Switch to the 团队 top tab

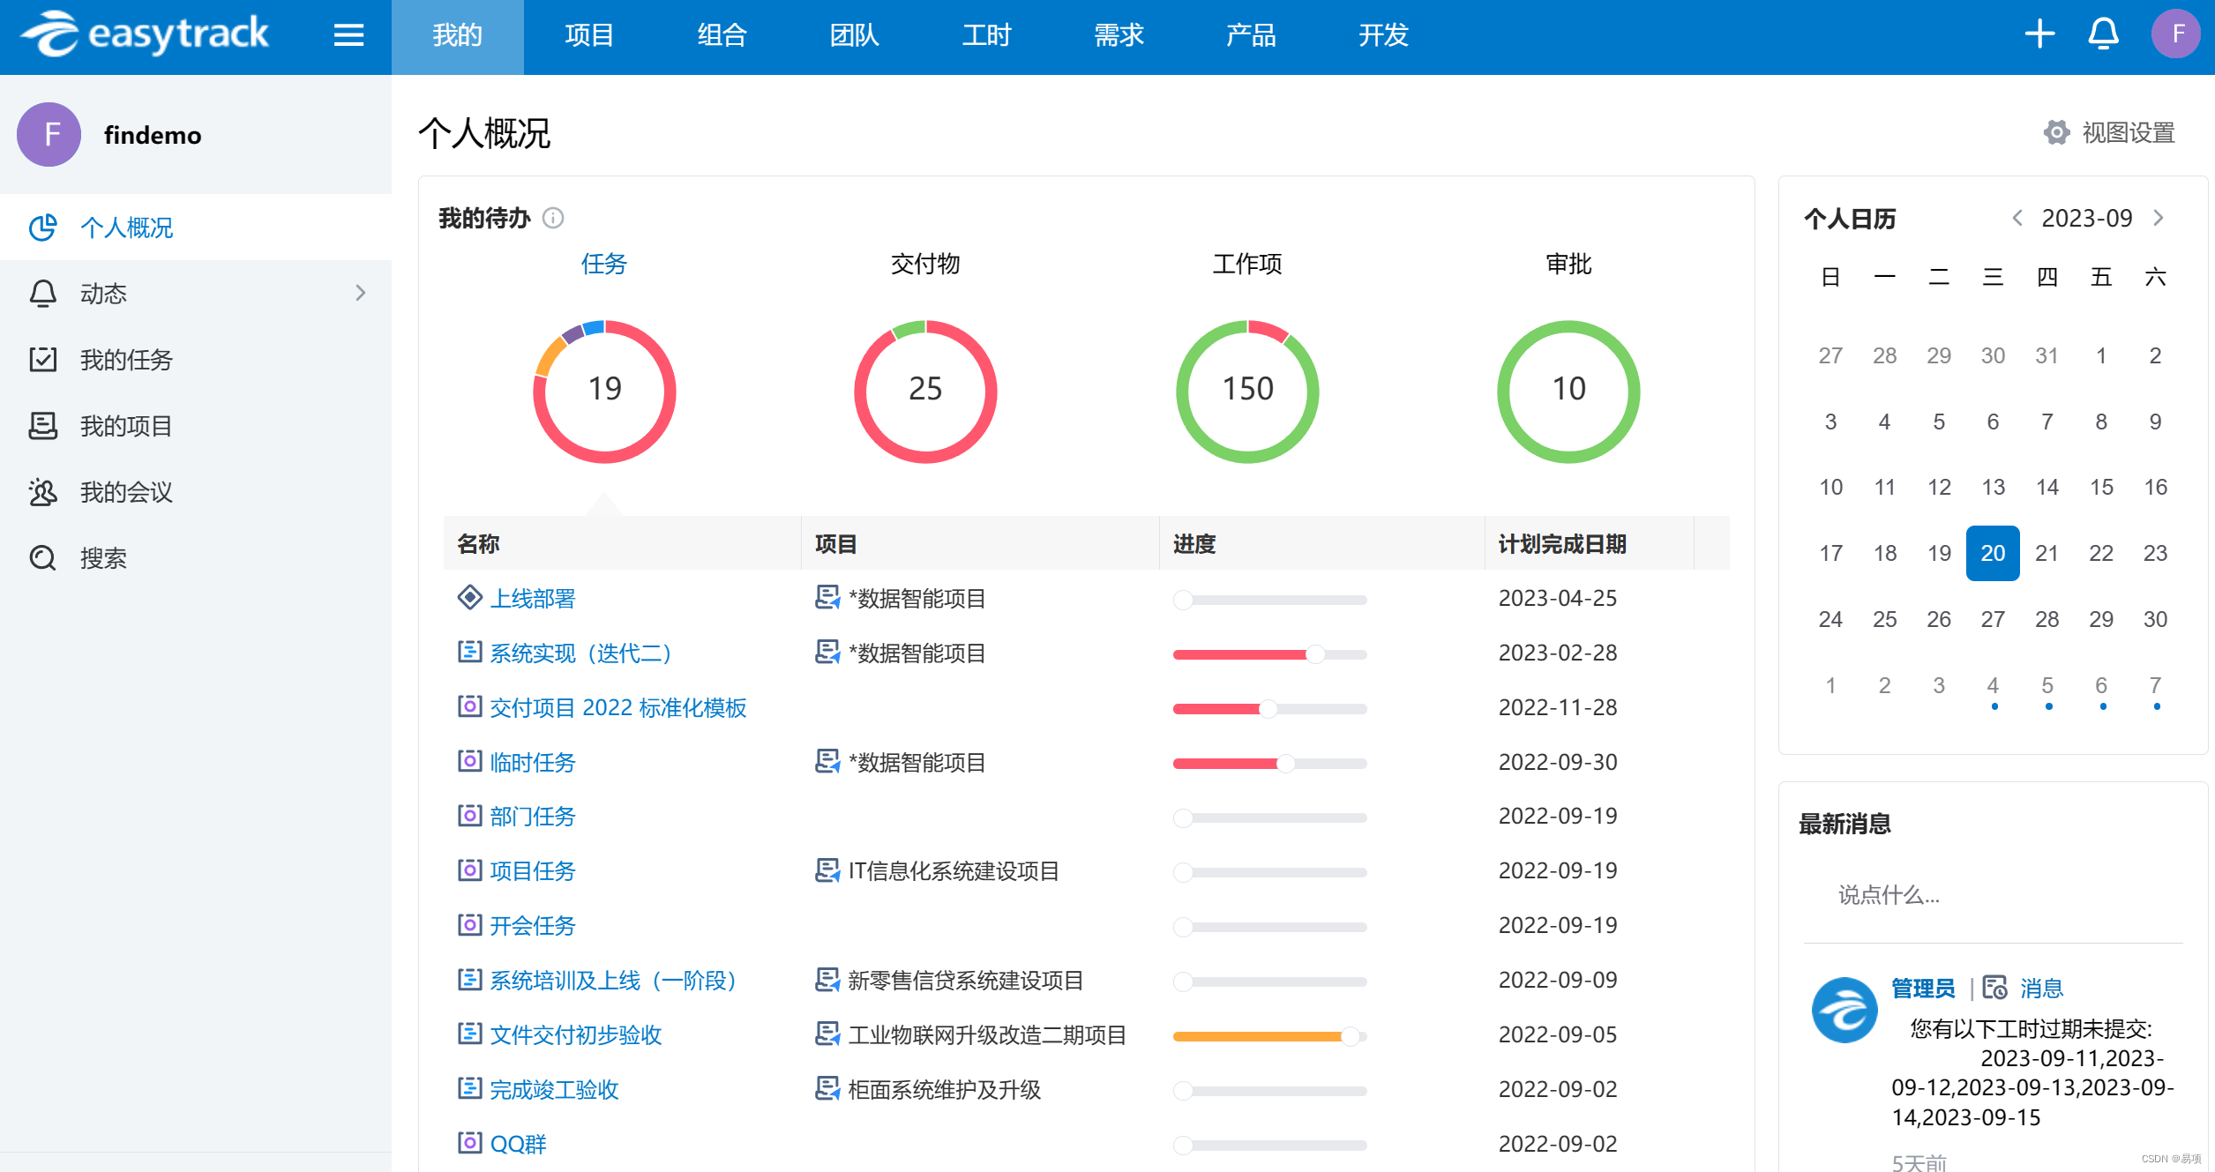pyautogui.click(x=854, y=35)
